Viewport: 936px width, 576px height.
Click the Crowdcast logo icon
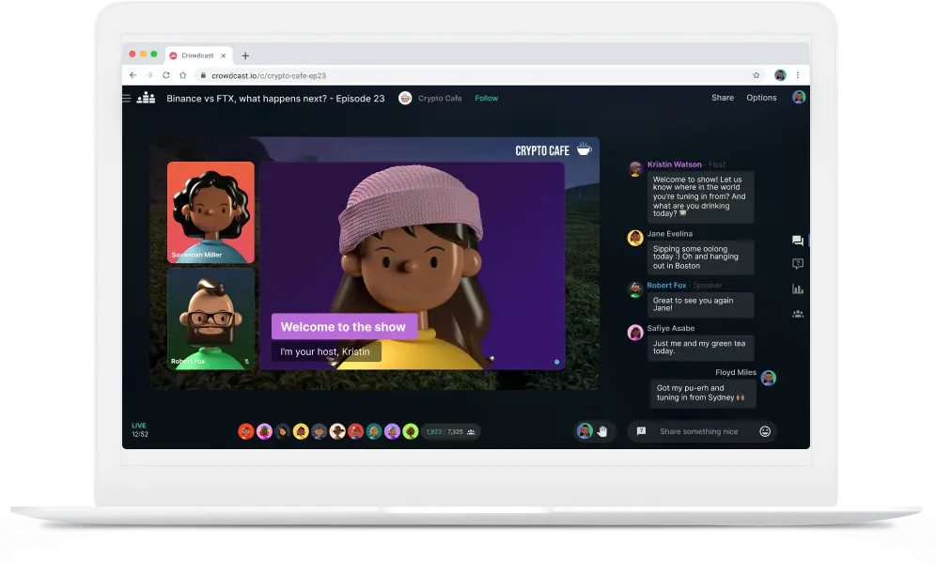(146, 98)
